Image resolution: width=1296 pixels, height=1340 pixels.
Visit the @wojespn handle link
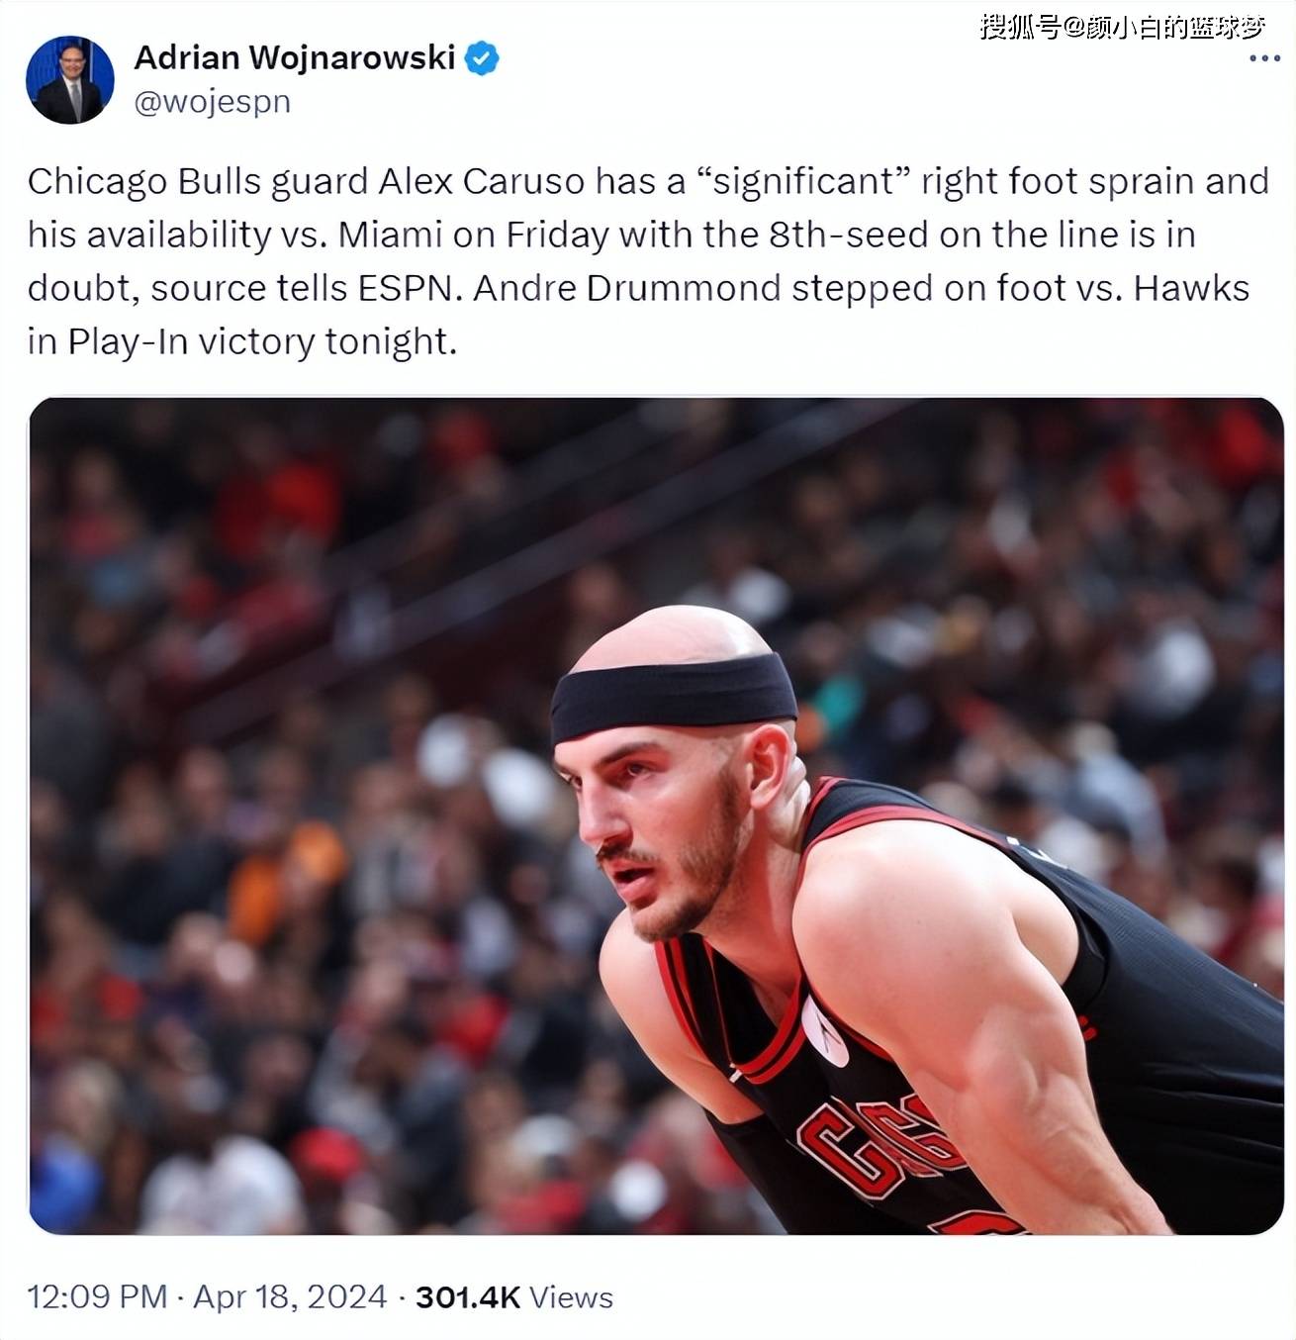pyautogui.click(x=212, y=102)
